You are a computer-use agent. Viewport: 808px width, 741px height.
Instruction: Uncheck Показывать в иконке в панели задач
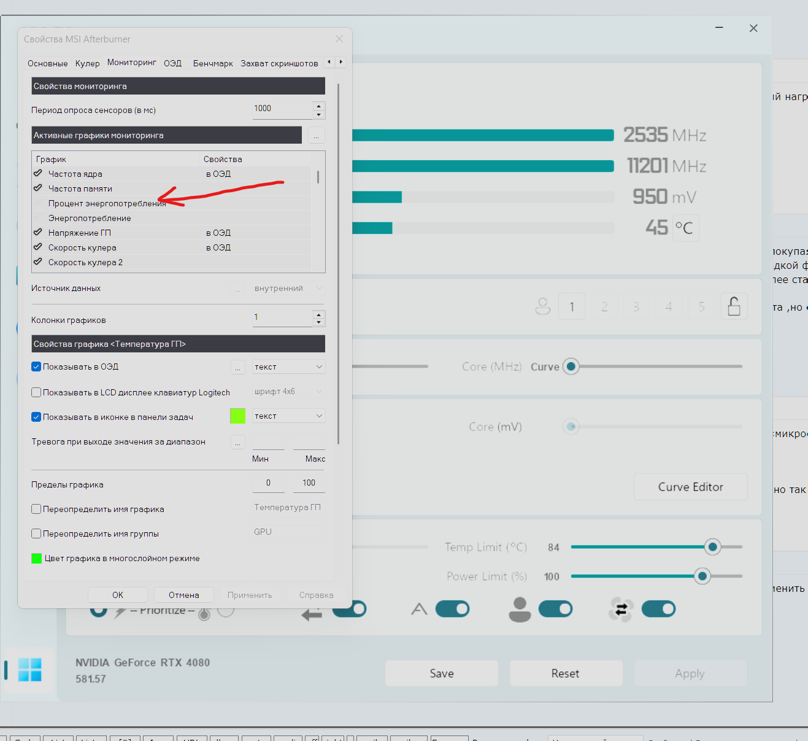(36, 417)
